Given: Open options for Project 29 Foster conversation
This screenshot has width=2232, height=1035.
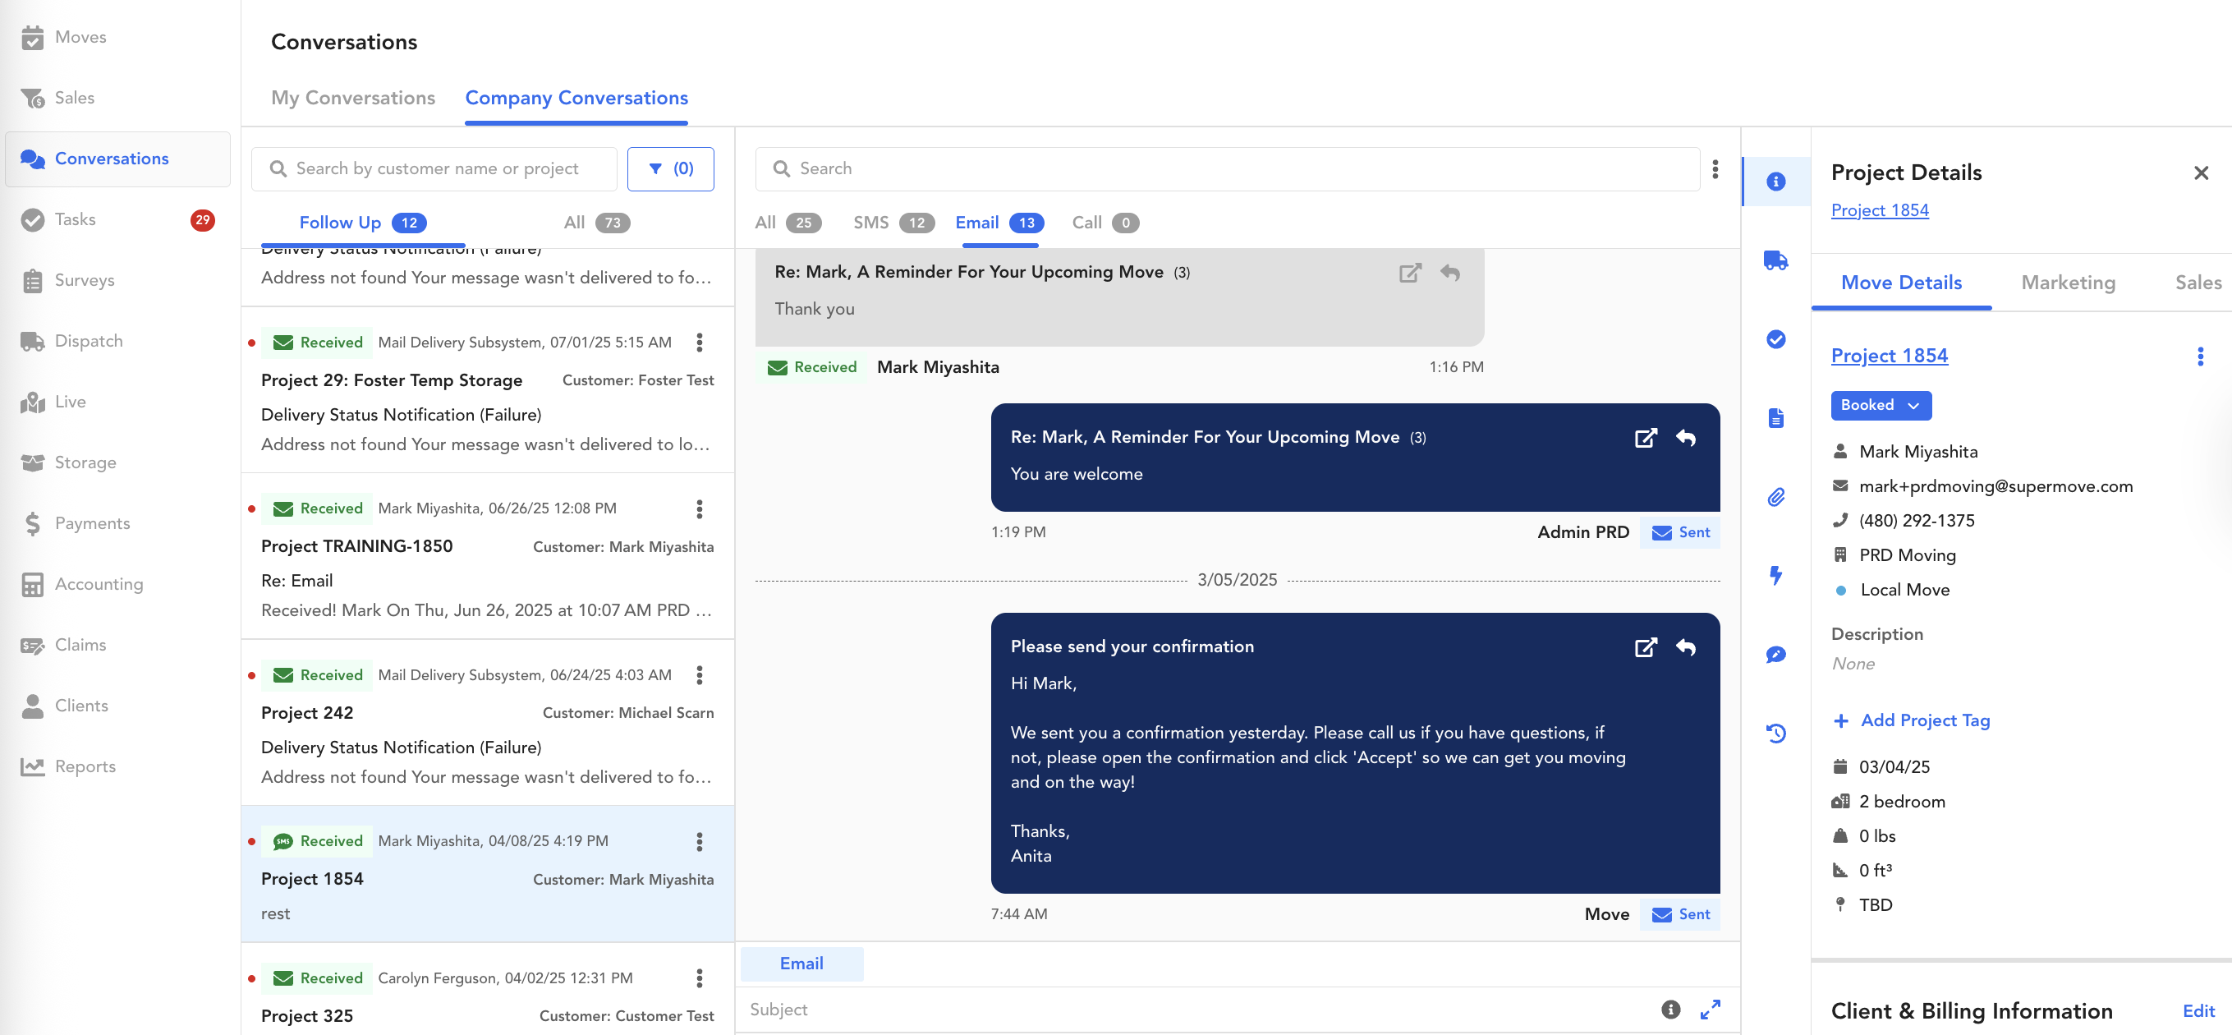Looking at the screenshot, I should pyautogui.click(x=699, y=343).
